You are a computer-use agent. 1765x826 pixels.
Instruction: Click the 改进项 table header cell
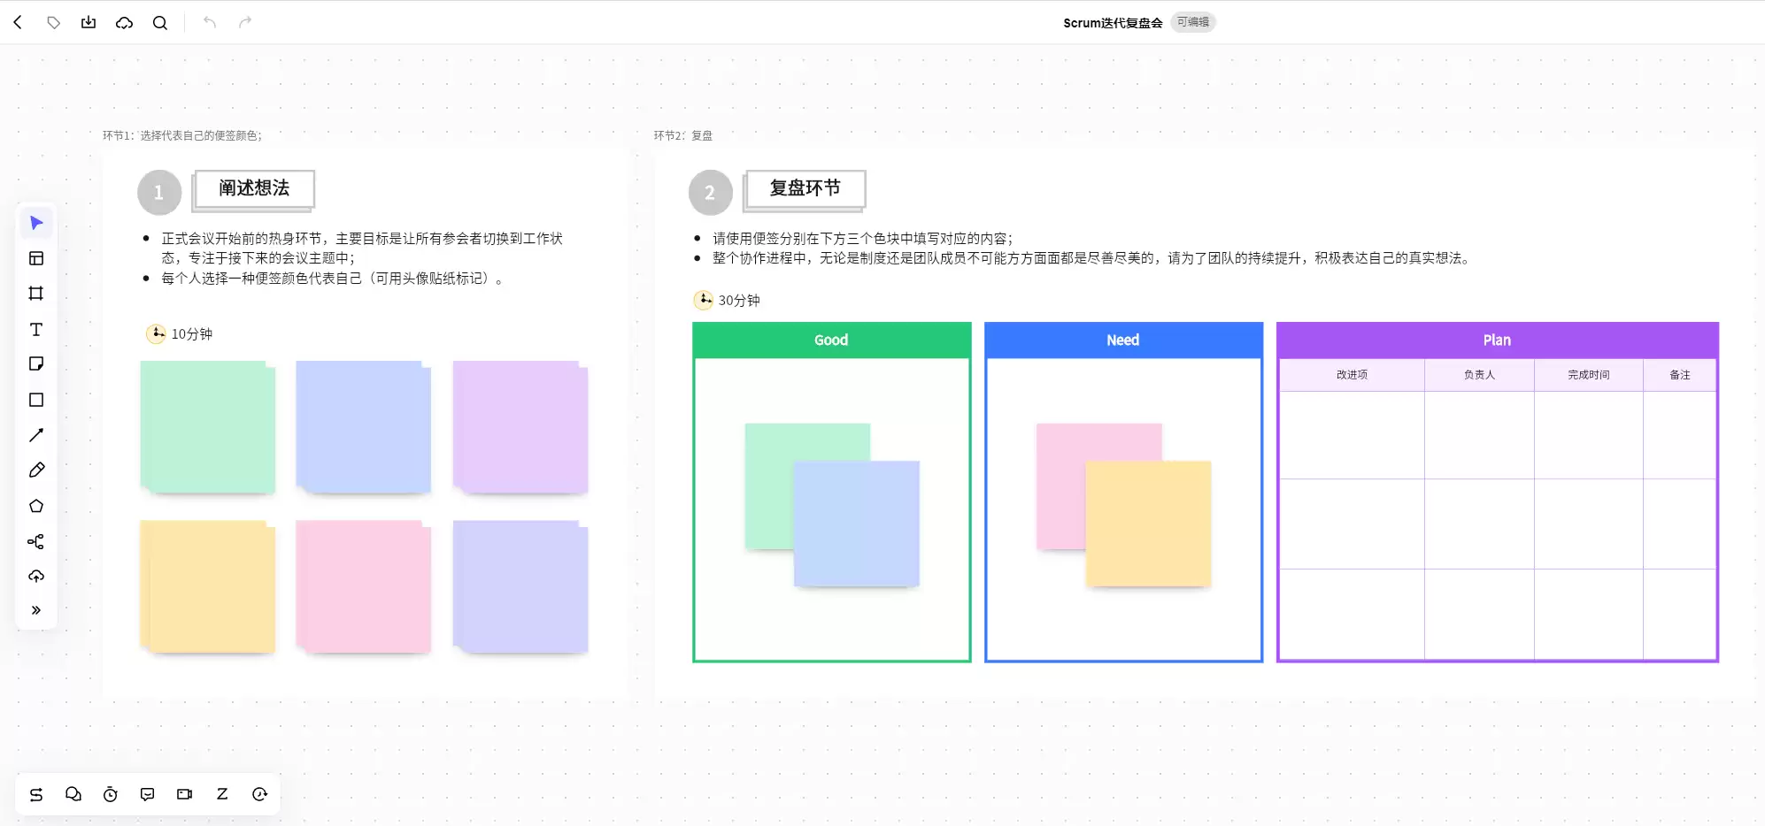click(x=1352, y=375)
